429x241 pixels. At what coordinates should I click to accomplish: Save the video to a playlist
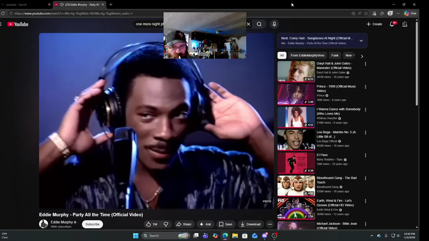[225, 224]
